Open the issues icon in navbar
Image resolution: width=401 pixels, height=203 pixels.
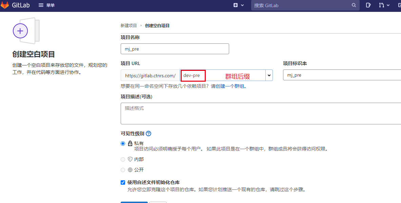tap(368, 5)
